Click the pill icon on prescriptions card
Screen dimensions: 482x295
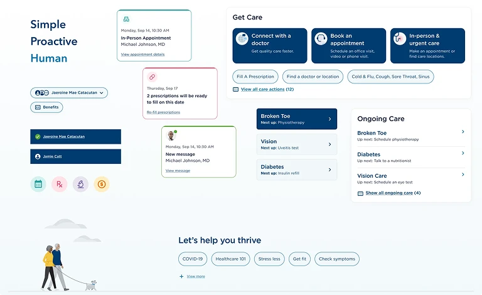tap(152, 77)
